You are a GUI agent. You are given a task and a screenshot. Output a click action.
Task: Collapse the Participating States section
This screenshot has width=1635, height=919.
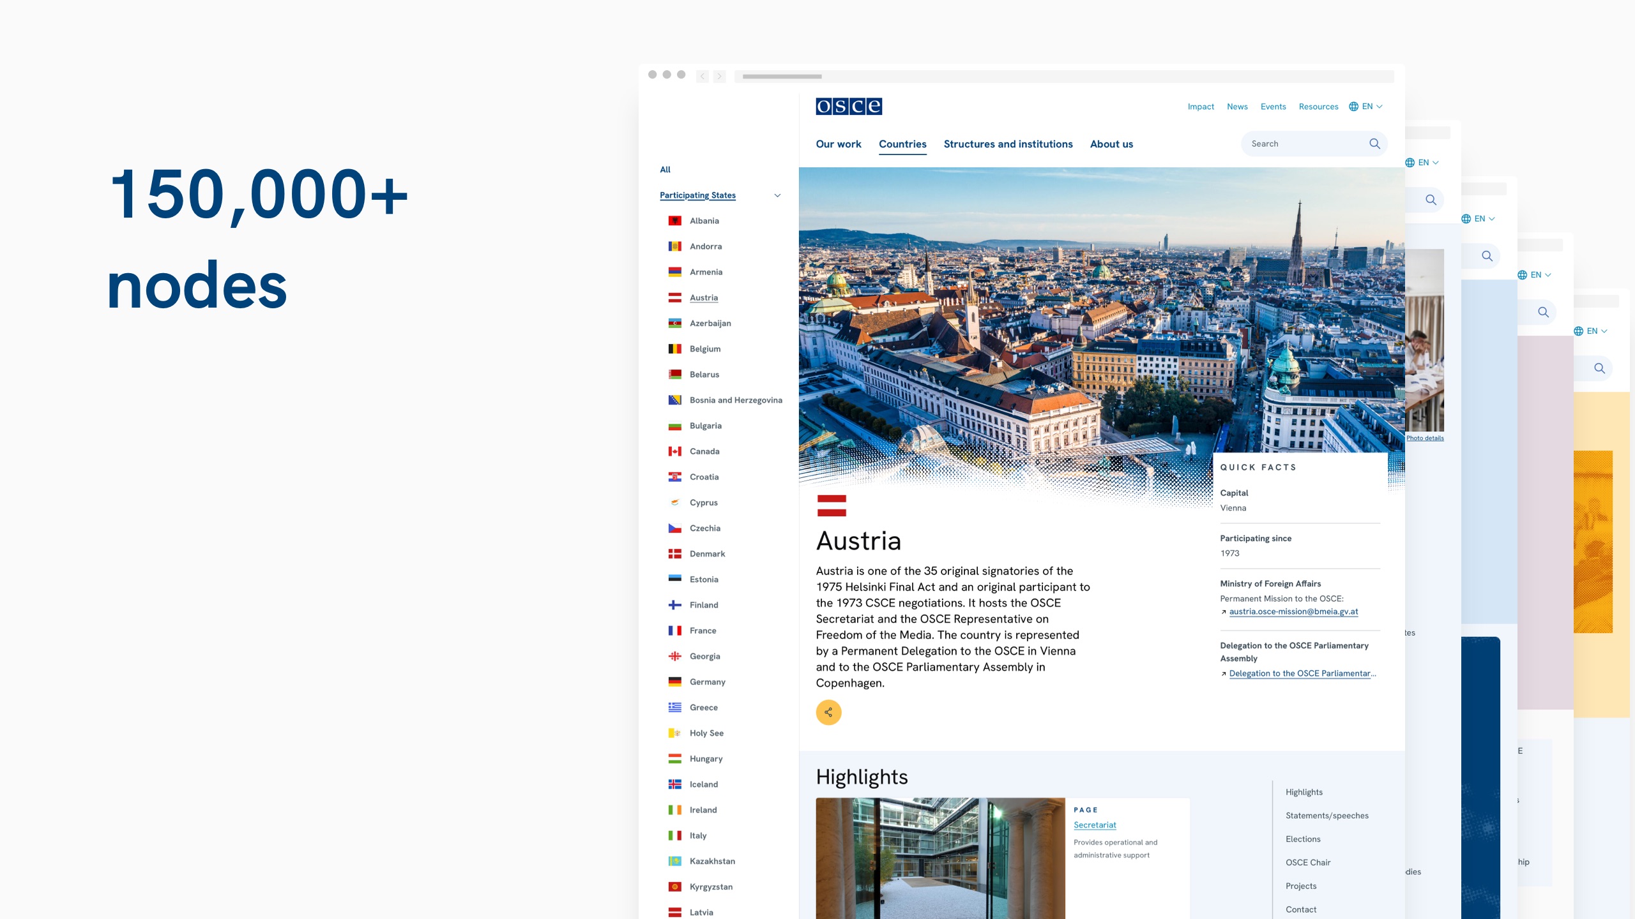[x=777, y=195]
